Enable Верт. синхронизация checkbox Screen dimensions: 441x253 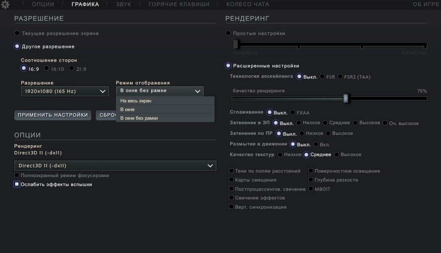pos(231,206)
